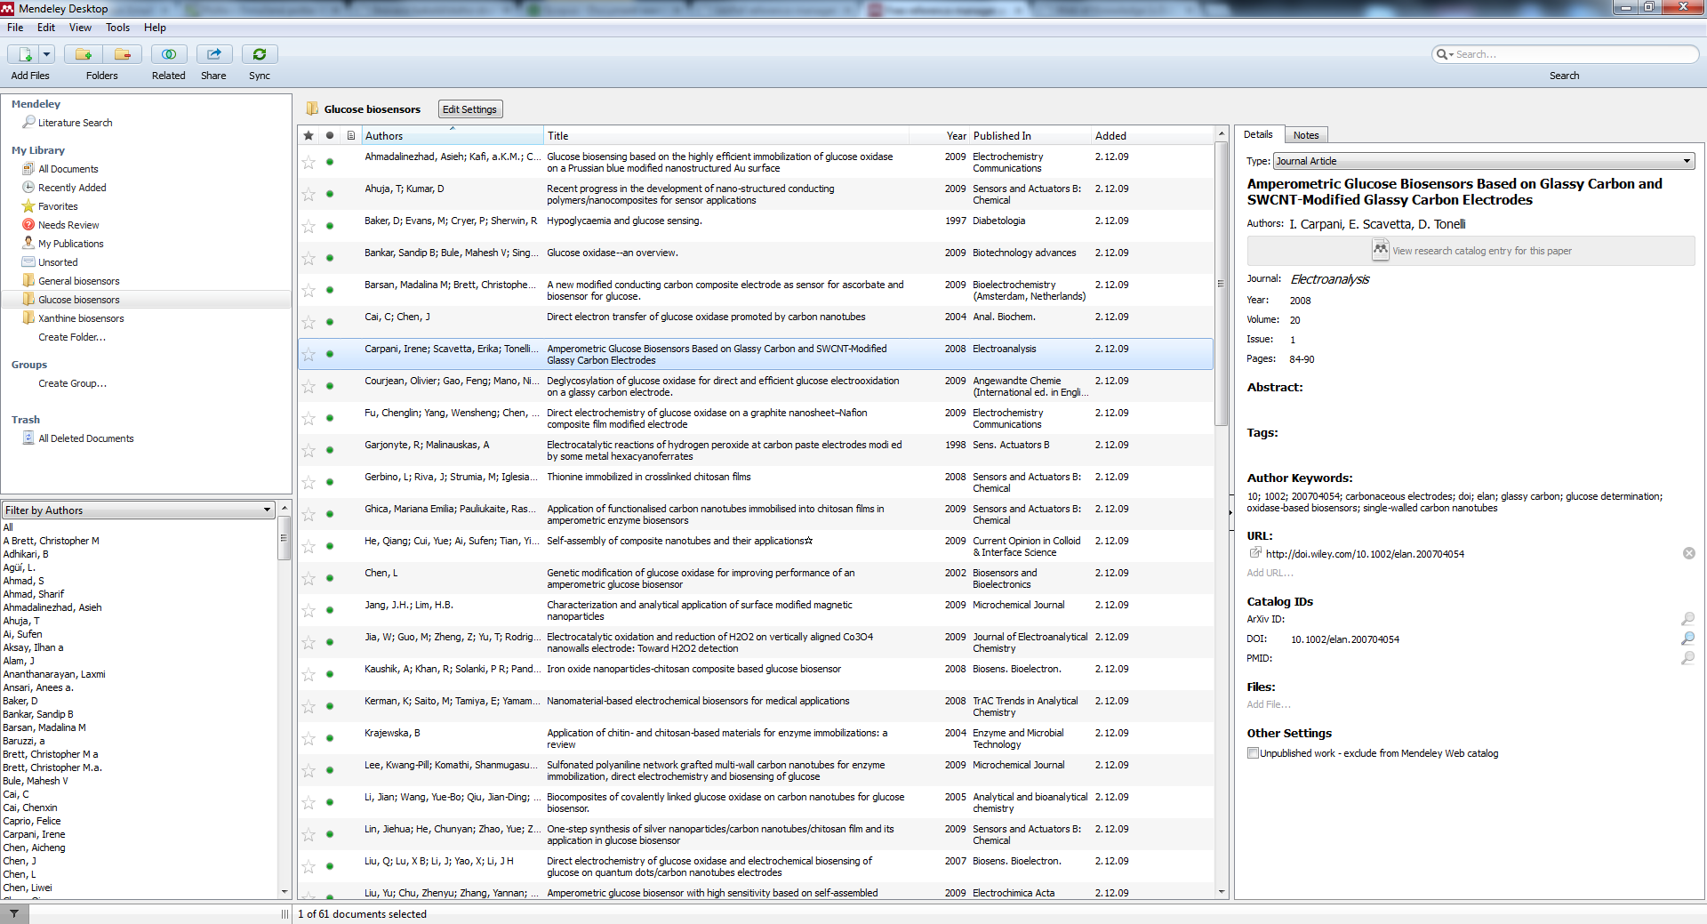Open the Xanthine biosensors folder
Screen dimensions: 1707x924
pos(80,318)
